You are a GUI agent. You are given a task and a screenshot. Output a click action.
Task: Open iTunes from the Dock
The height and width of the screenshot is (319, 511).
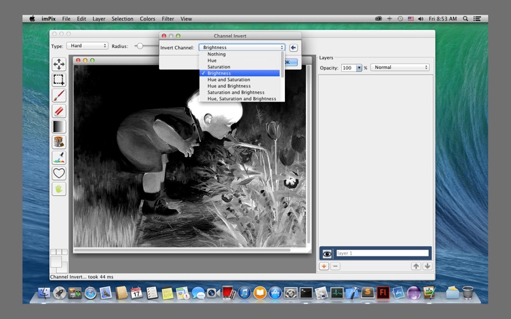pyautogui.click(x=245, y=293)
